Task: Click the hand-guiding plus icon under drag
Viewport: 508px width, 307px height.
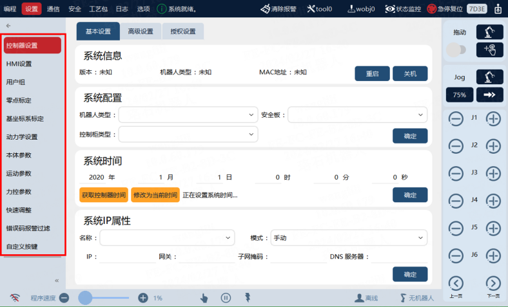Action: (x=489, y=50)
